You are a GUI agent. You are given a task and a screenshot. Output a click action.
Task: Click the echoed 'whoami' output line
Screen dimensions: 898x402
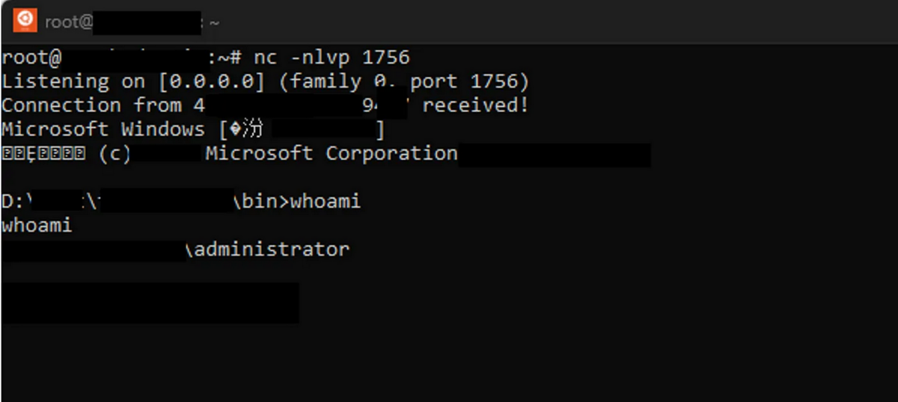pos(37,225)
